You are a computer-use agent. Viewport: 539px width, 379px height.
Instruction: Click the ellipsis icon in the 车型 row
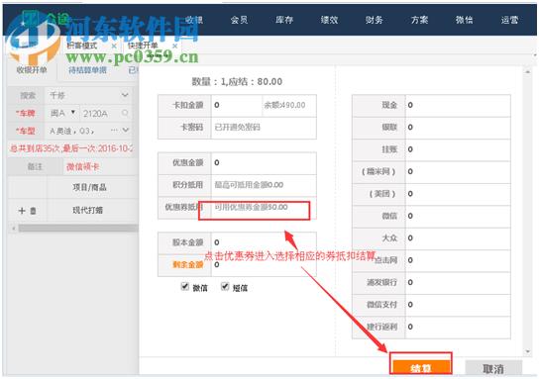click(x=115, y=130)
